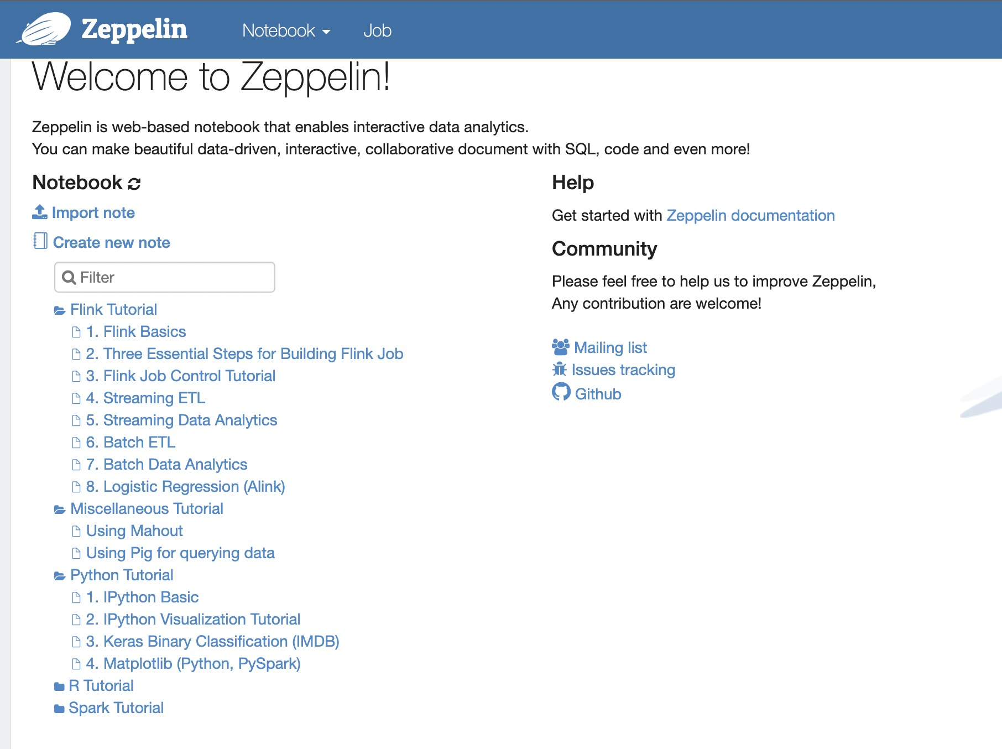Image resolution: width=1002 pixels, height=749 pixels.
Task: Click the Flink Tutorial folder name
Action: [x=113, y=309]
